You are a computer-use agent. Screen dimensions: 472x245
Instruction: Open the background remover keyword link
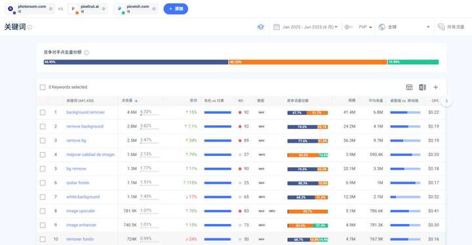pos(85,112)
